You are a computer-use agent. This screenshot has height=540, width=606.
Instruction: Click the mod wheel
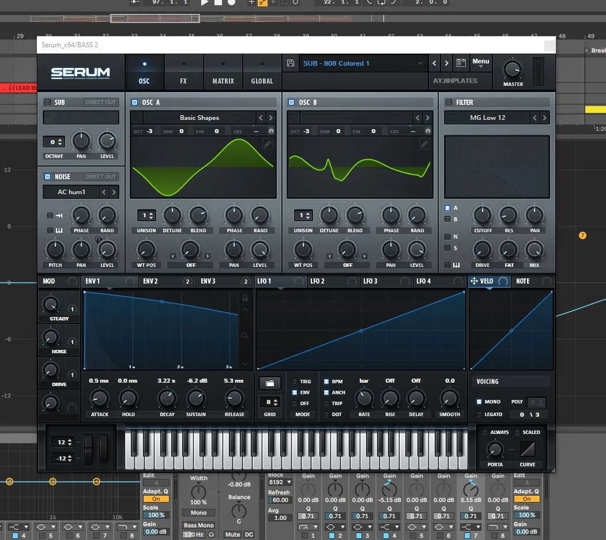[103, 448]
